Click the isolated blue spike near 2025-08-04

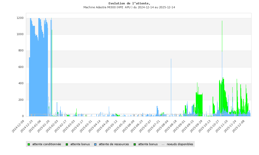tap(171, 85)
